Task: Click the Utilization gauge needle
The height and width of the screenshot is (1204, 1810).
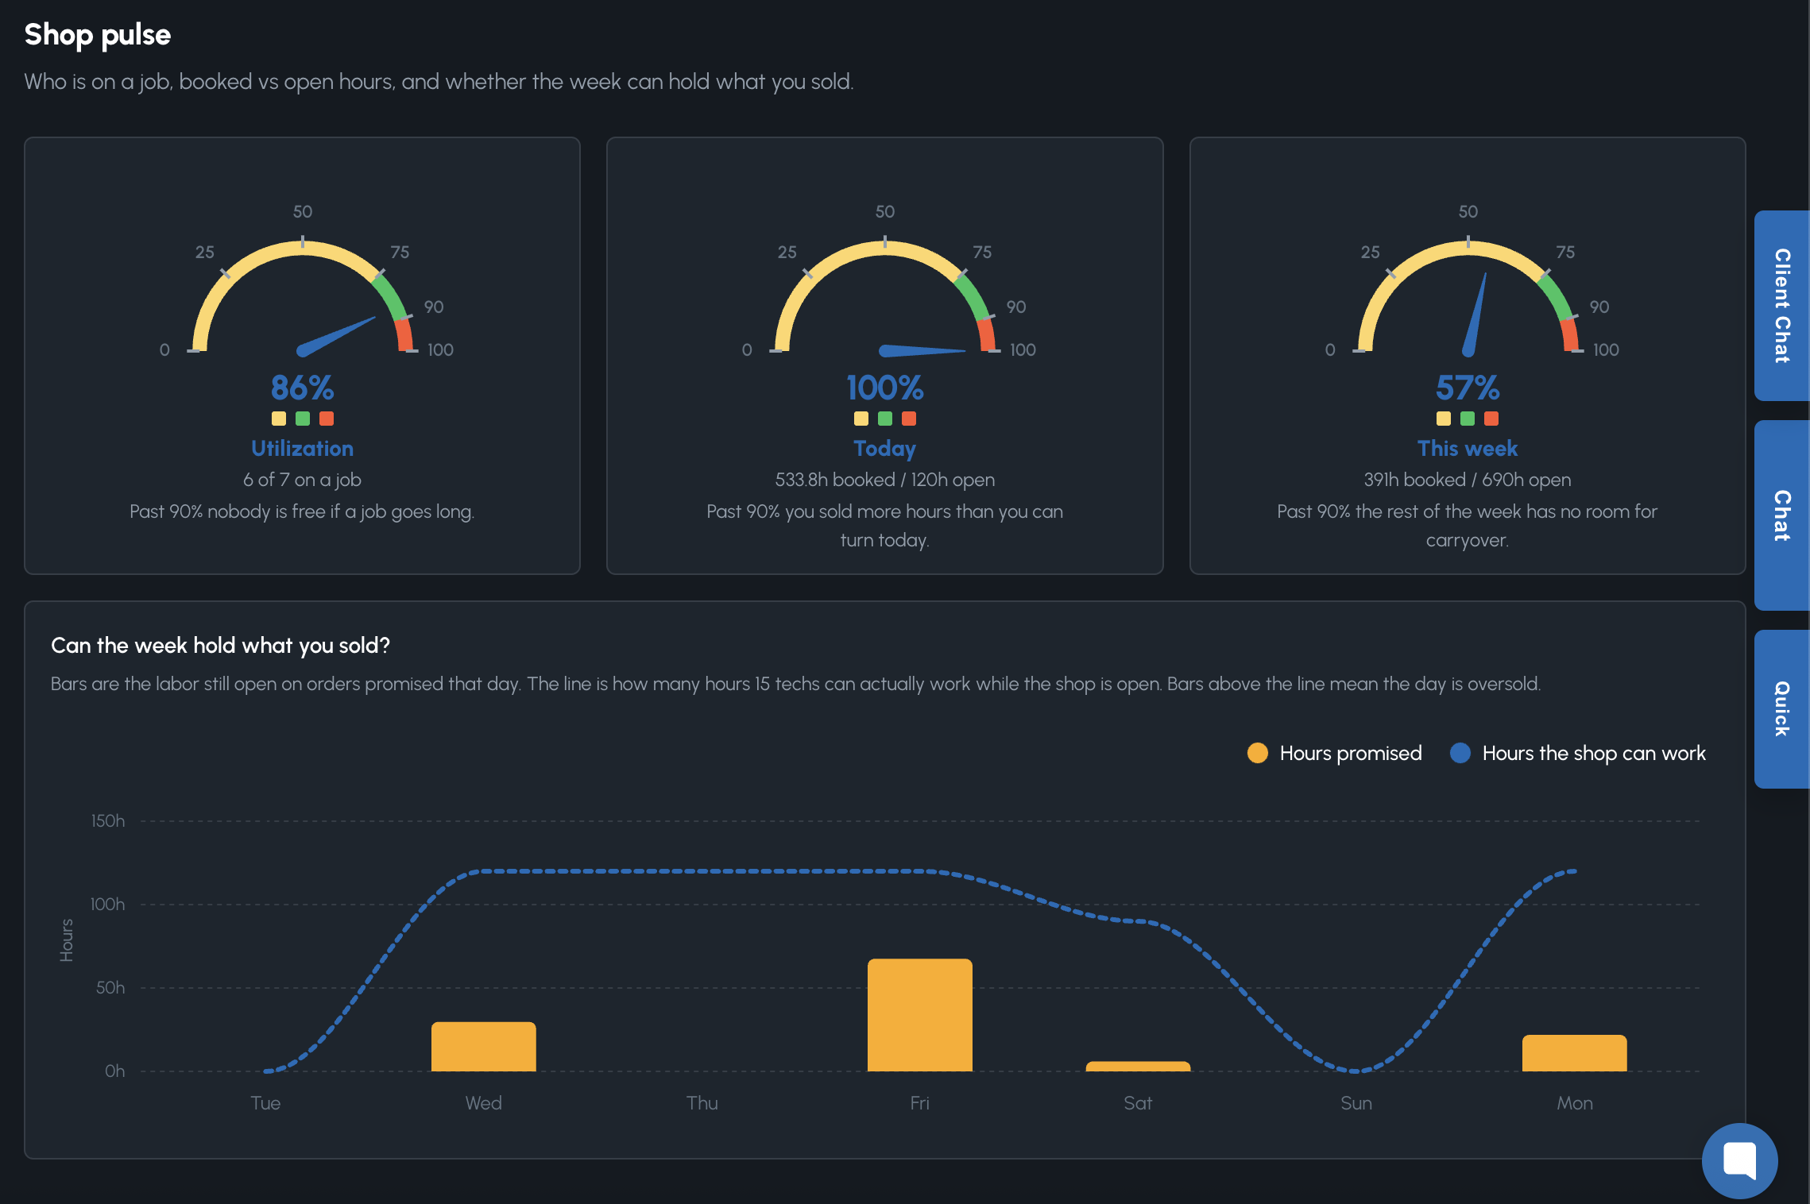Action: click(336, 335)
